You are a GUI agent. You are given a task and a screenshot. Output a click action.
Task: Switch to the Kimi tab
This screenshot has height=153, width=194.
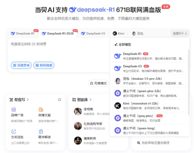point(118,33)
